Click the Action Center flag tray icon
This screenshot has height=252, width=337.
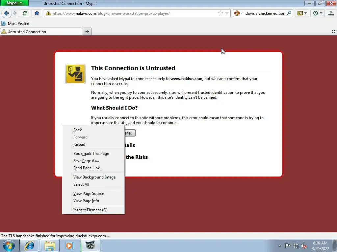[x=288, y=246]
